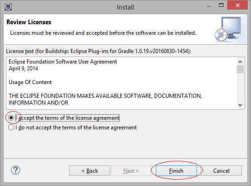Click the license text scrollbar thumb
Image resolution: width=251 pixels, height=186 pixels.
click(x=240, y=69)
